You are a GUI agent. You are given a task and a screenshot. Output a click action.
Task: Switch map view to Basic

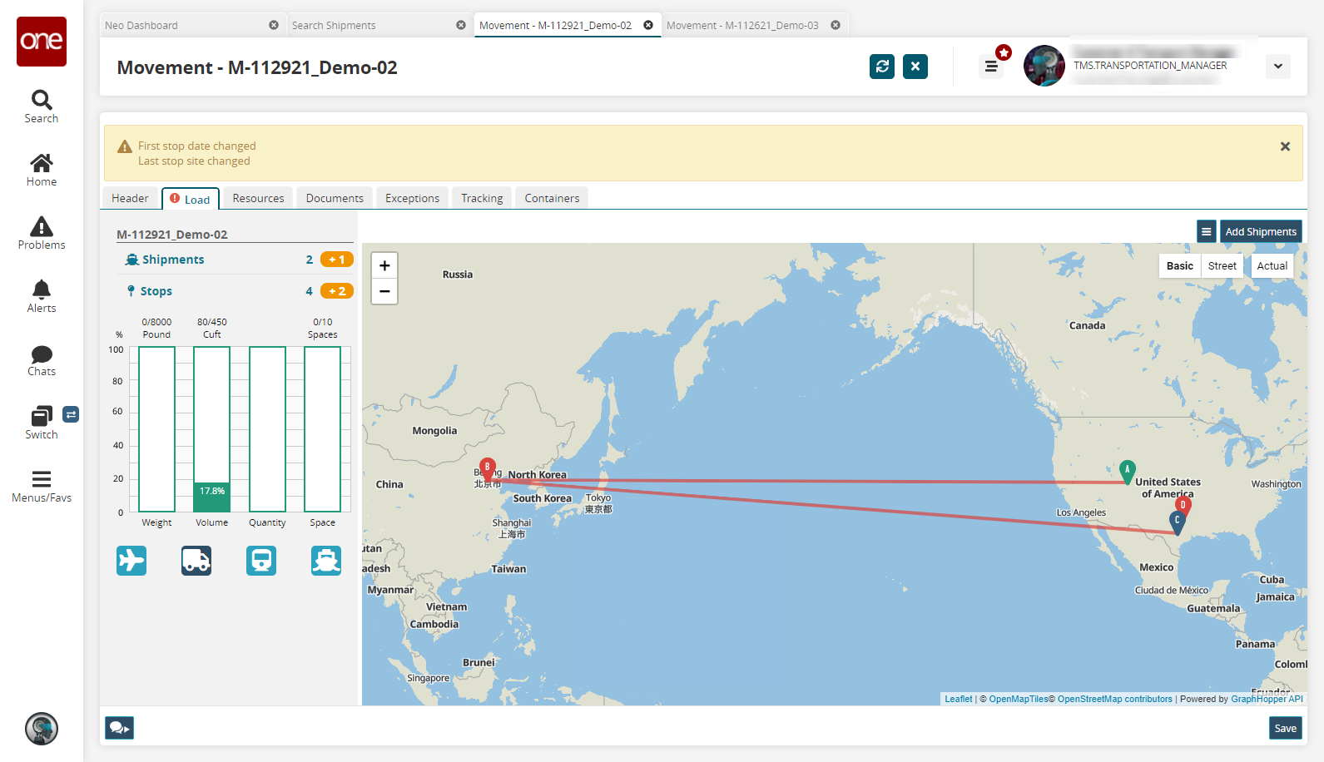click(x=1179, y=266)
